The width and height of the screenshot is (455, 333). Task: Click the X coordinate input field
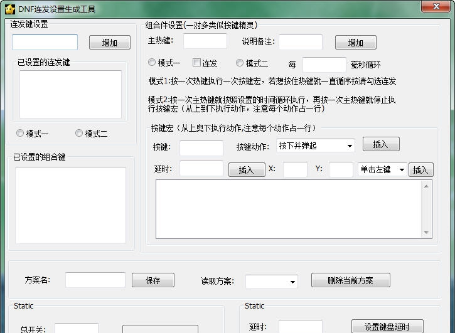295,169
